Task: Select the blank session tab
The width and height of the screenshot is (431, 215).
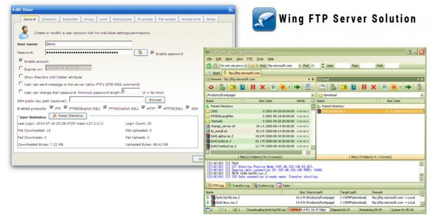Action: pyautogui.click(x=214, y=73)
